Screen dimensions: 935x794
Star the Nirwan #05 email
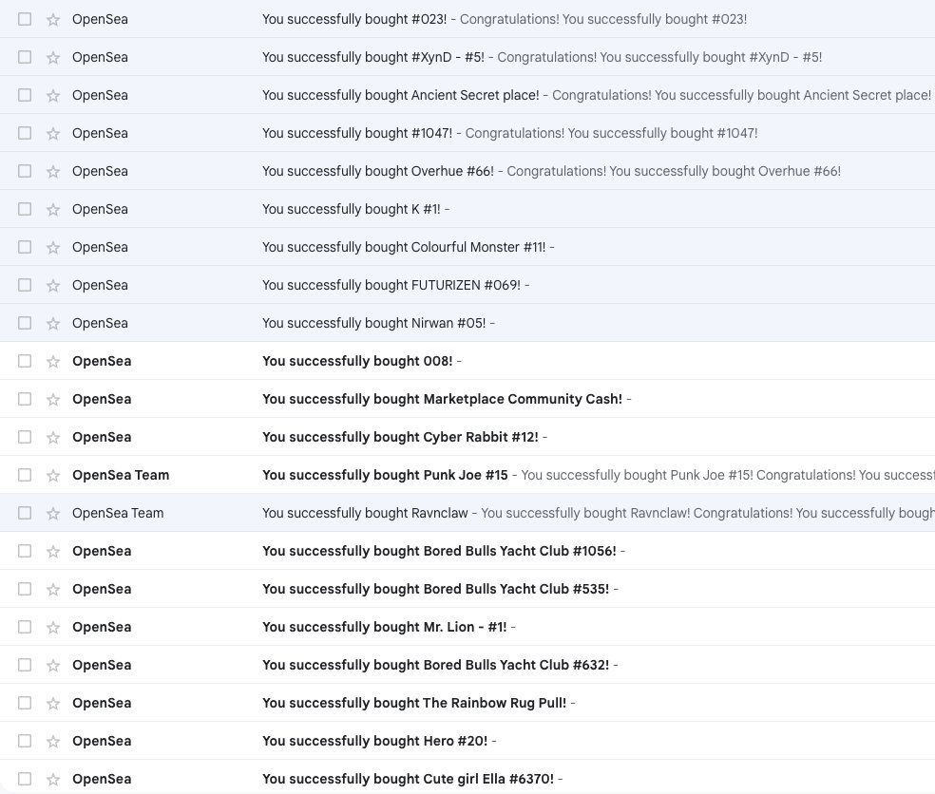[53, 324]
